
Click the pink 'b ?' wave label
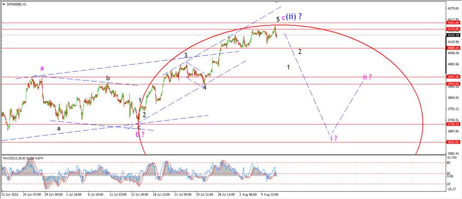(x=140, y=134)
